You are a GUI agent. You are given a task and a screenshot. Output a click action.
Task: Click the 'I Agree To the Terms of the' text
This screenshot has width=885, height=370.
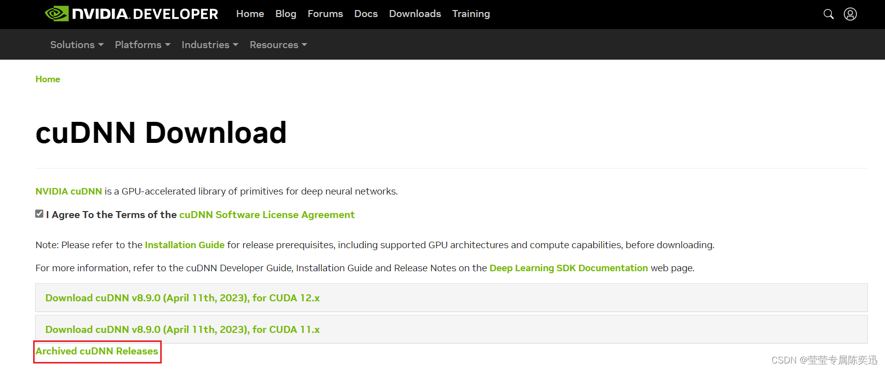pyautogui.click(x=112, y=215)
